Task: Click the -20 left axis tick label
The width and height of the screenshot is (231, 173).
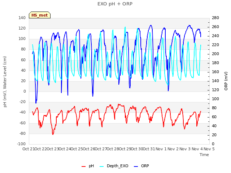Action: click(22, 102)
